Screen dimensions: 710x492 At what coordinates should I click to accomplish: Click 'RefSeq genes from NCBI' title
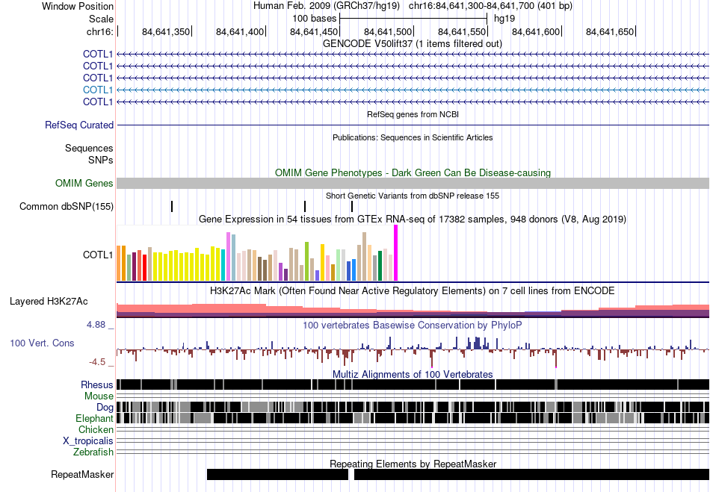[x=413, y=114]
